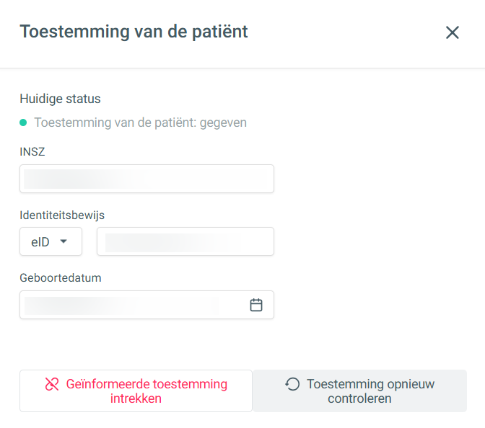Click the dialog title text

(134, 32)
